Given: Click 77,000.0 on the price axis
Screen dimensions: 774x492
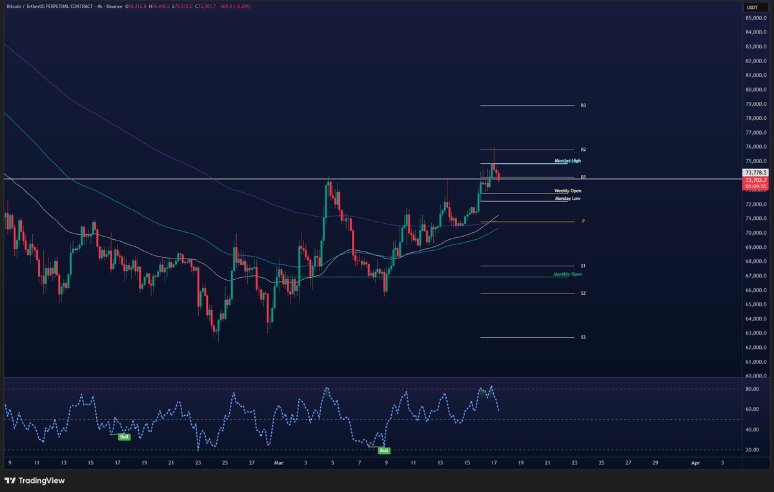Looking at the screenshot, I should point(756,133).
